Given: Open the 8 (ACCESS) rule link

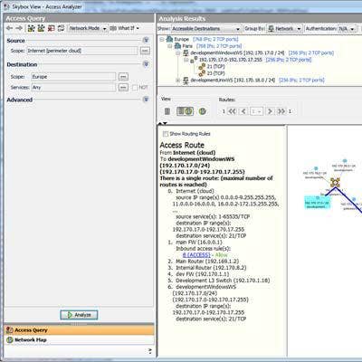Looking at the screenshot, I should click(x=196, y=255).
